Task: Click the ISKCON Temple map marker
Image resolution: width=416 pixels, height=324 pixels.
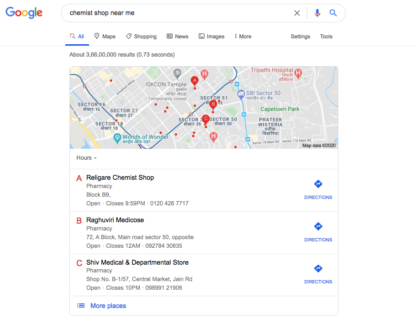Action: click(x=177, y=73)
